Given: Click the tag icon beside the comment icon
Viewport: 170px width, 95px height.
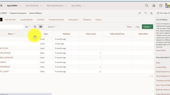Looking at the screenshot, I should (x=146, y=13).
